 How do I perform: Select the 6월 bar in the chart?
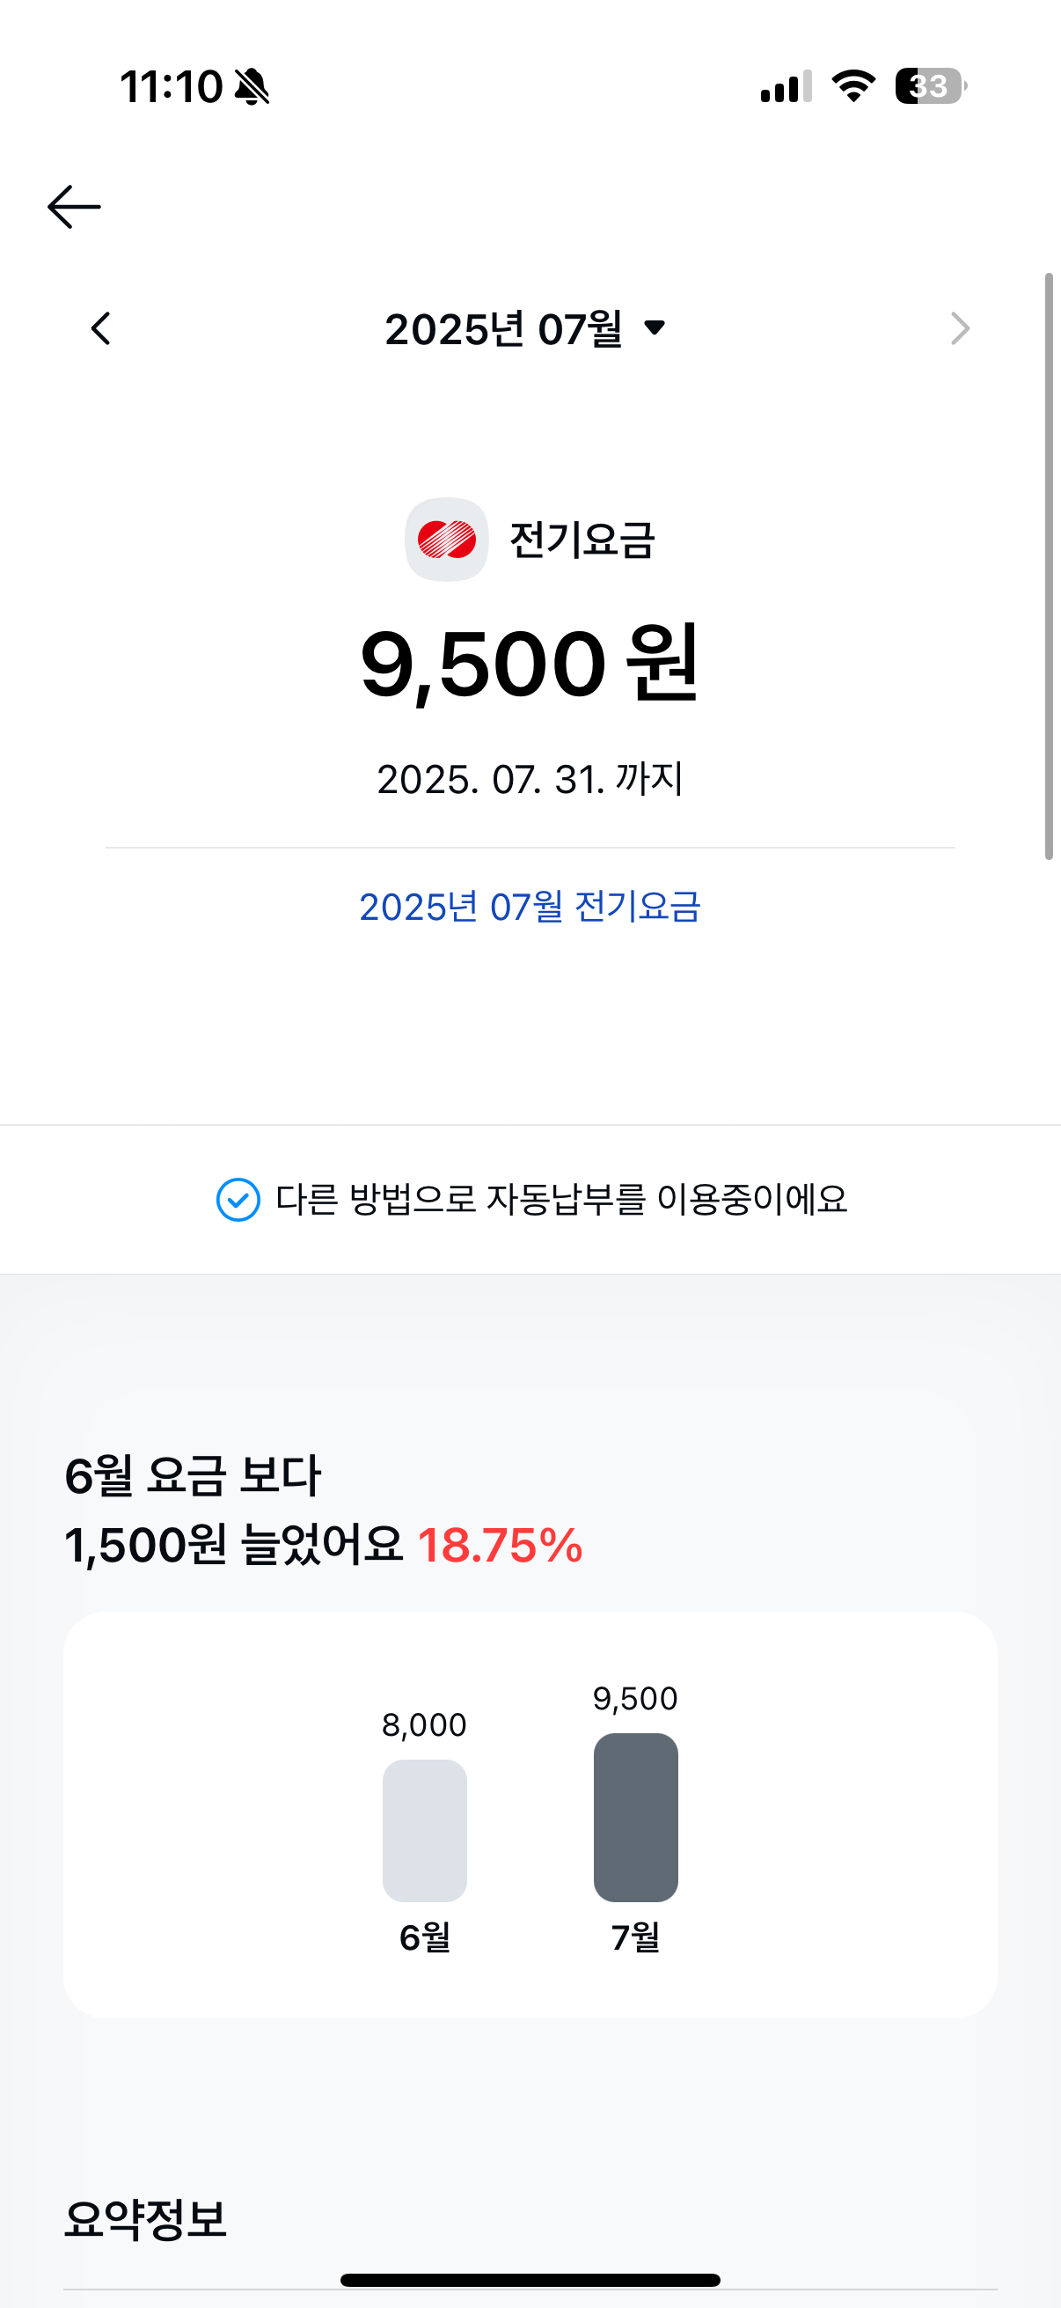424,1830
